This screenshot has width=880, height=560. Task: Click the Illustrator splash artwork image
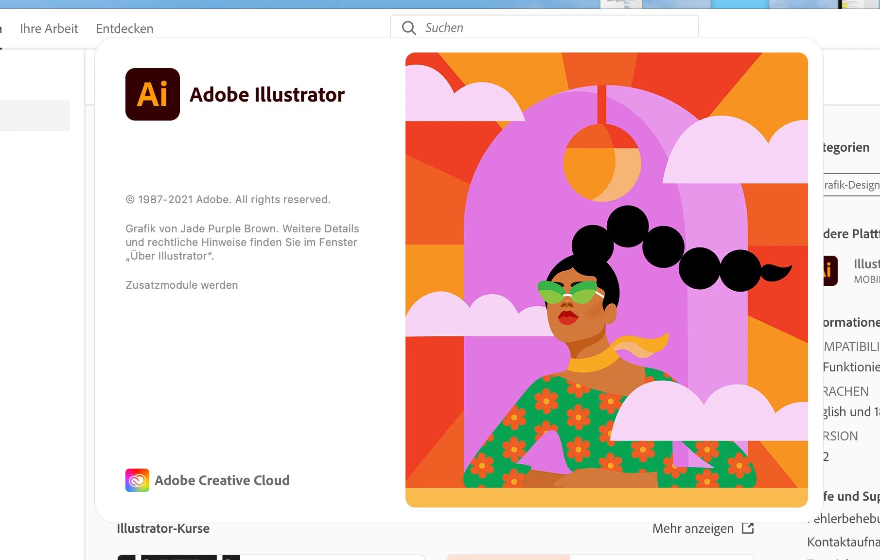(607, 280)
